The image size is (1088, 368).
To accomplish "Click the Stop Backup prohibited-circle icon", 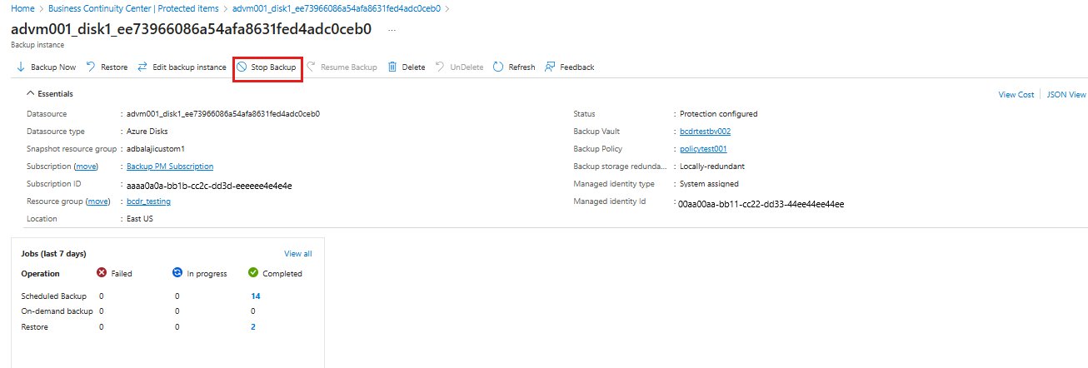I will (241, 67).
